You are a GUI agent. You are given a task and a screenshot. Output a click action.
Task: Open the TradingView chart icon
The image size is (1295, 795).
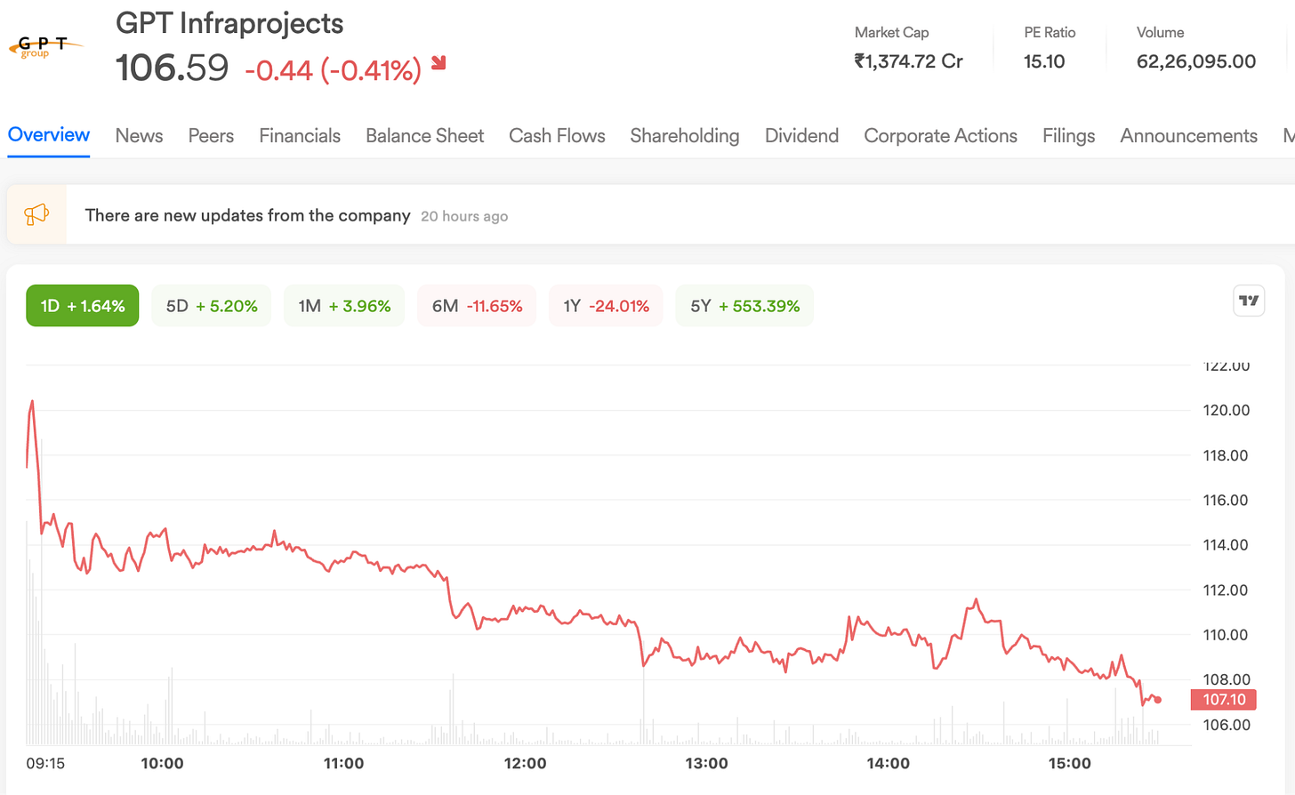1249,301
